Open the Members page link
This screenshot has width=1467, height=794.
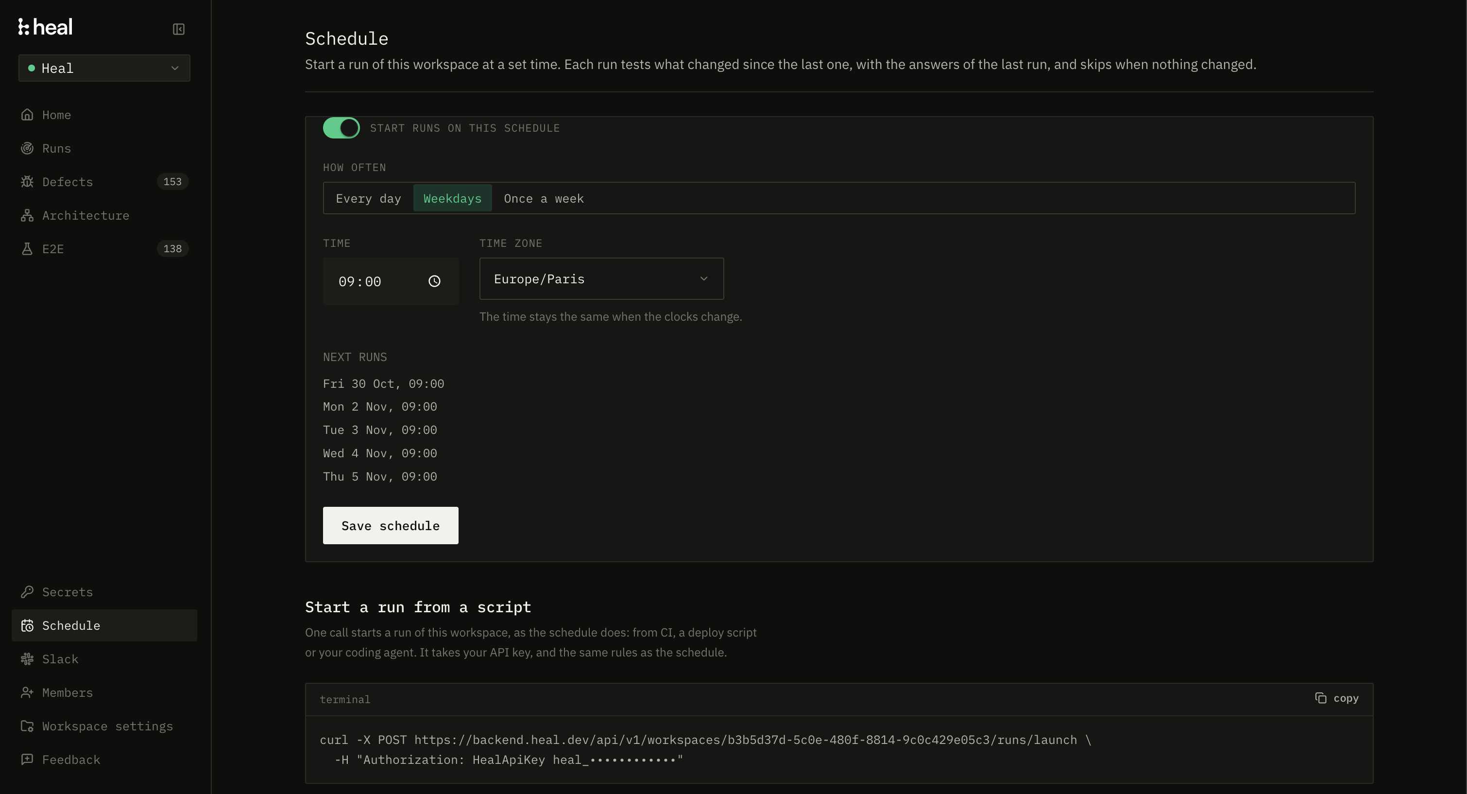tap(104, 692)
